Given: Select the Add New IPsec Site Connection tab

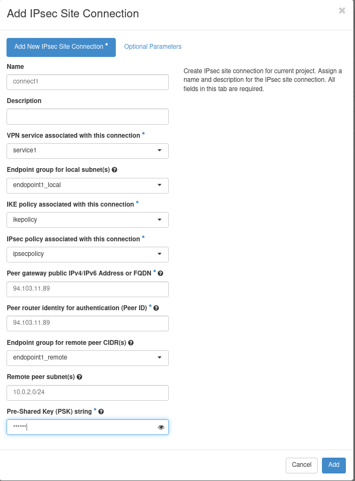Looking at the screenshot, I should (61, 47).
